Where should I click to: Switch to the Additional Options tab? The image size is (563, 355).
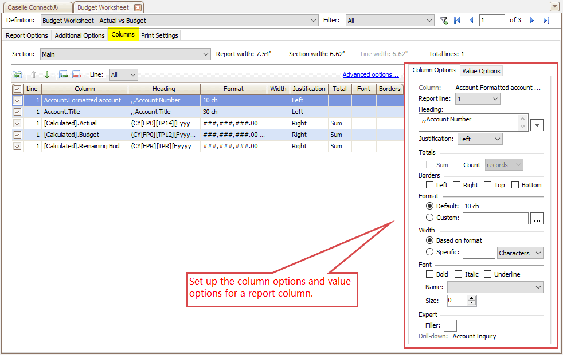[80, 35]
